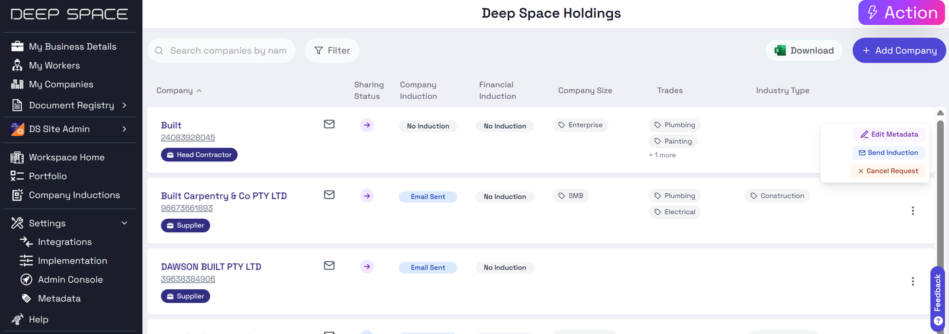Screen dimensions: 949x334
Task: Click the '+ 1 more' trades text
Action: (x=662, y=155)
